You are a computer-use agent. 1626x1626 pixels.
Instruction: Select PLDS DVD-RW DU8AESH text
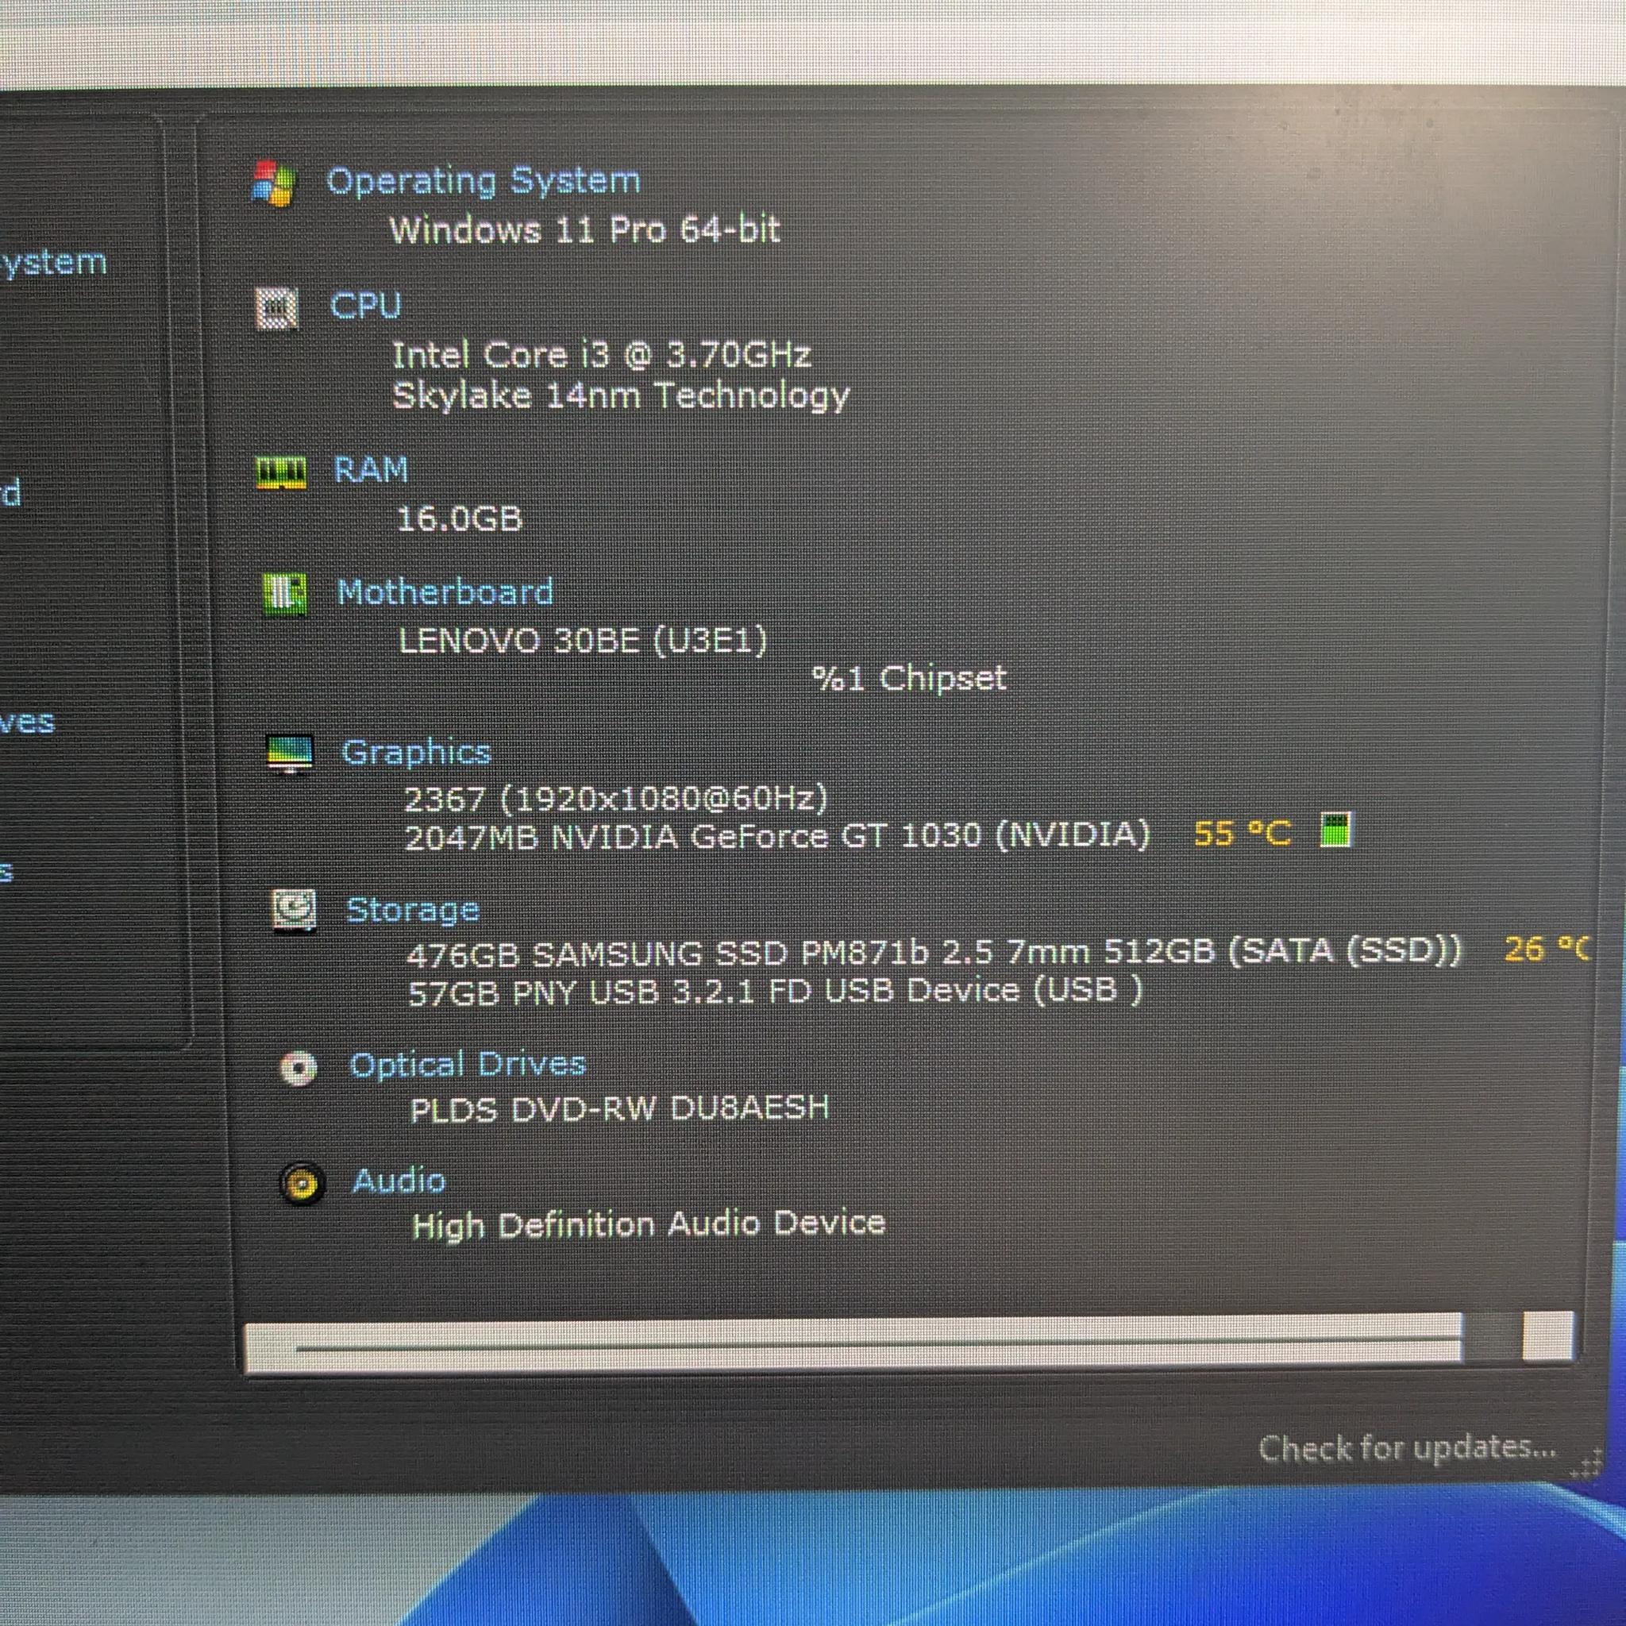[619, 1109]
